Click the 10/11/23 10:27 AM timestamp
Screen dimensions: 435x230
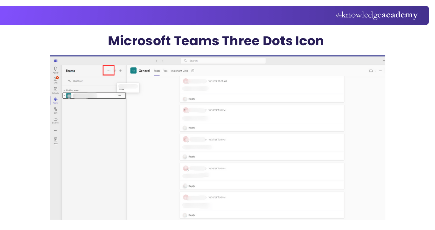coord(217,81)
